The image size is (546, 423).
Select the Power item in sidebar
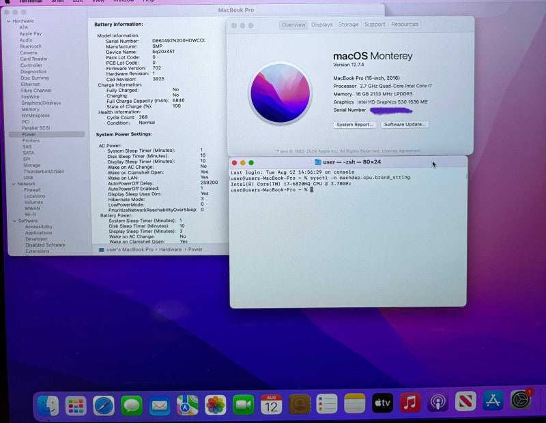(46, 134)
